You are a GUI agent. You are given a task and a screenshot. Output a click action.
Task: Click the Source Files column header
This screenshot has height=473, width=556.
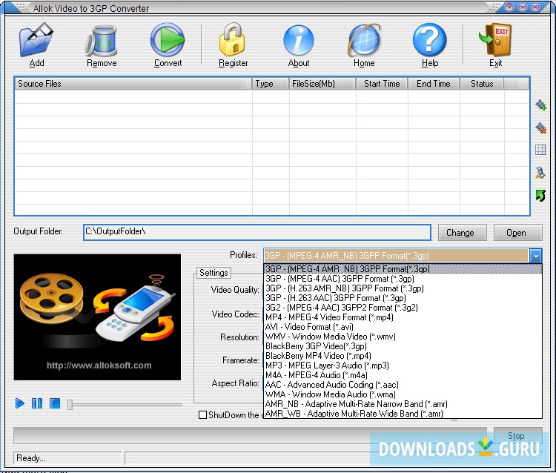(133, 84)
